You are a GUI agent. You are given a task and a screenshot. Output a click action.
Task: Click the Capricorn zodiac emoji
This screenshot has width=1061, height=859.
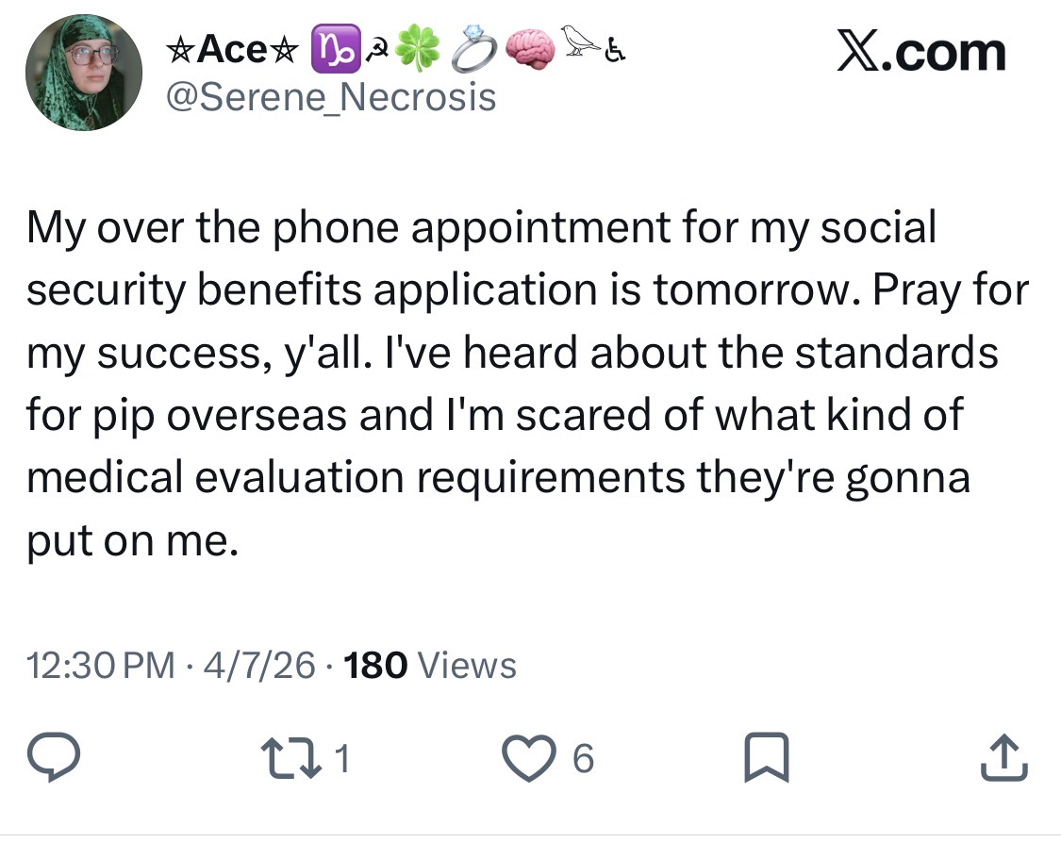coord(336,49)
